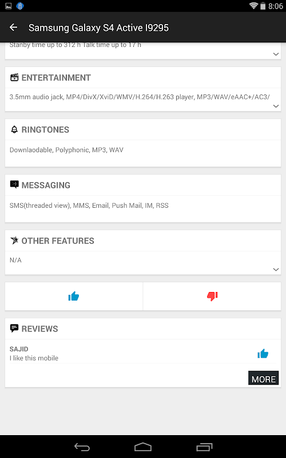Expand the battery standby time chevron
The image size is (286, 458).
276,54
